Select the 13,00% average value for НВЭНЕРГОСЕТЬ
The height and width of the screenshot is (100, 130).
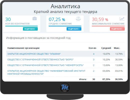click(x=106, y=65)
